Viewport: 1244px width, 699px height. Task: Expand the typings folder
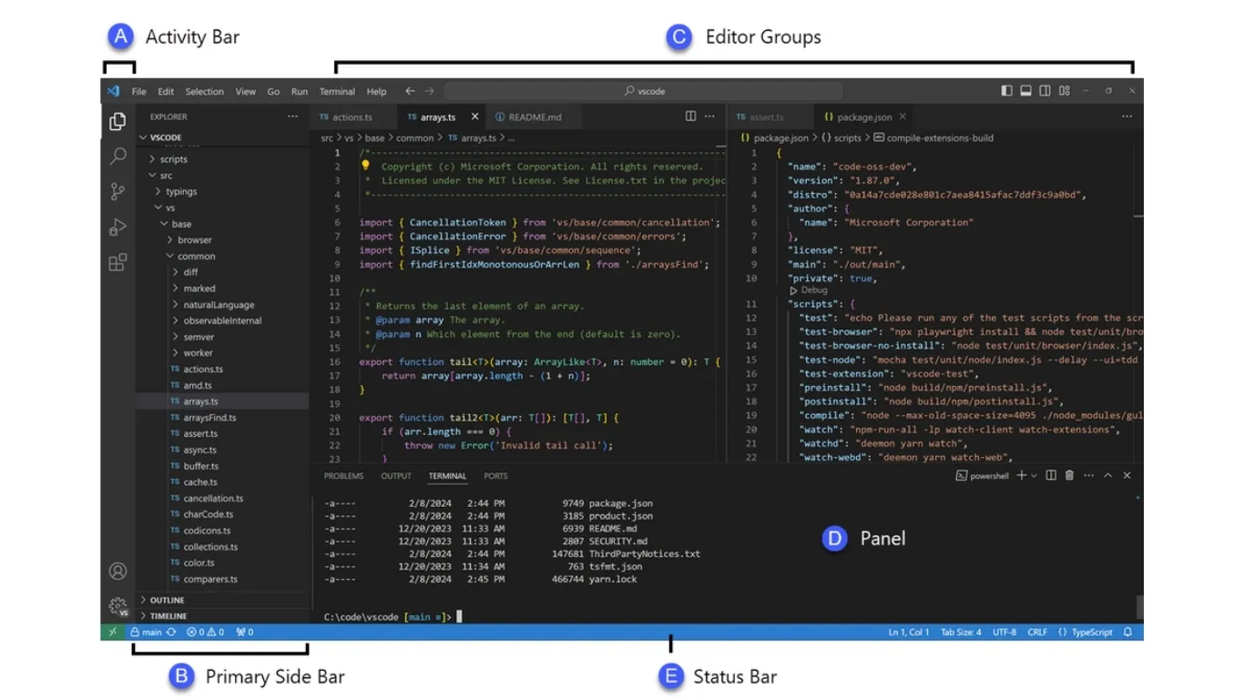pyautogui.click(x=222, y=191)
